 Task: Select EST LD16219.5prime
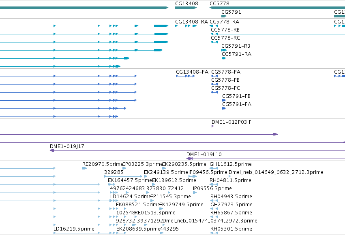click(84, 233)
